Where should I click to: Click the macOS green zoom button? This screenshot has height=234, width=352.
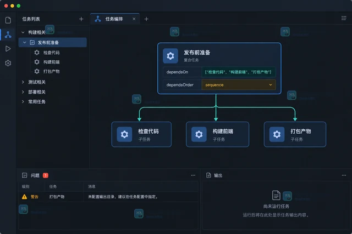19,6
